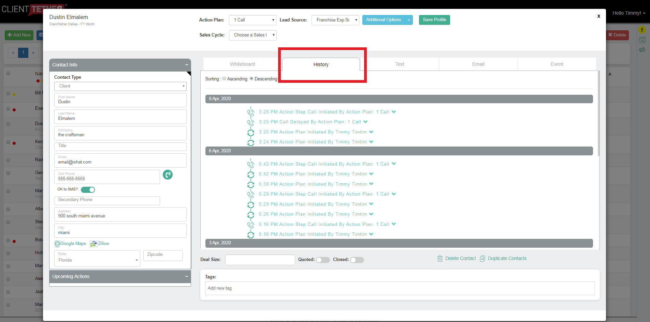Toggle the OK to SMS switch
This screenshot has height=322, width=650.
point(88,190)
